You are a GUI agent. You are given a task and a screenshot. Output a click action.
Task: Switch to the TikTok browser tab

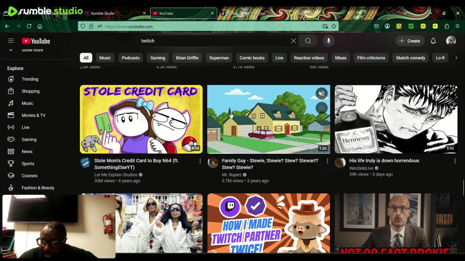click(x=251, y=13)
